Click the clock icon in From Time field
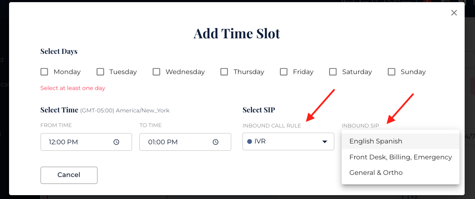This screenshot has width=475, height=199. click(116, 142)
